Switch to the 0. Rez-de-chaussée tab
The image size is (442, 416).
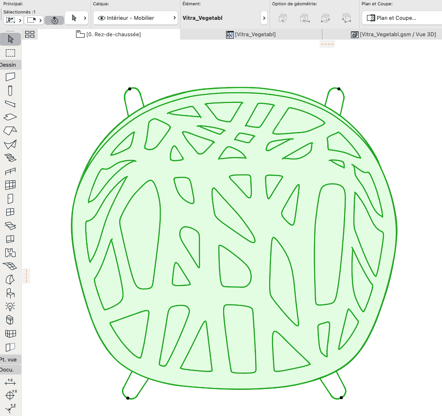click(108, 34)
